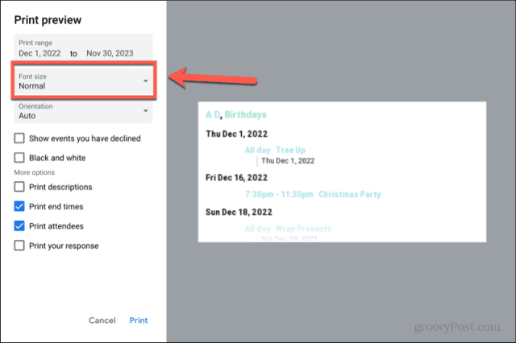Click the Orientation dropdown arrow
The image size is (516, 343).
(x=145, y=111)
